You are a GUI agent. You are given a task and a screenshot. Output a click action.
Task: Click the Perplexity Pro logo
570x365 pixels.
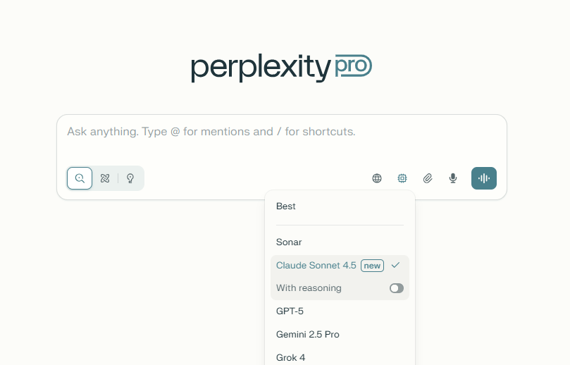point(281,68)
